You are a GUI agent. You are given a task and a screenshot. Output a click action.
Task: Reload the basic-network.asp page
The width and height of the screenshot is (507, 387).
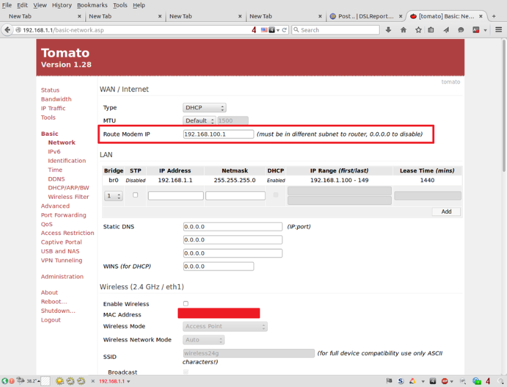point(285,29)
